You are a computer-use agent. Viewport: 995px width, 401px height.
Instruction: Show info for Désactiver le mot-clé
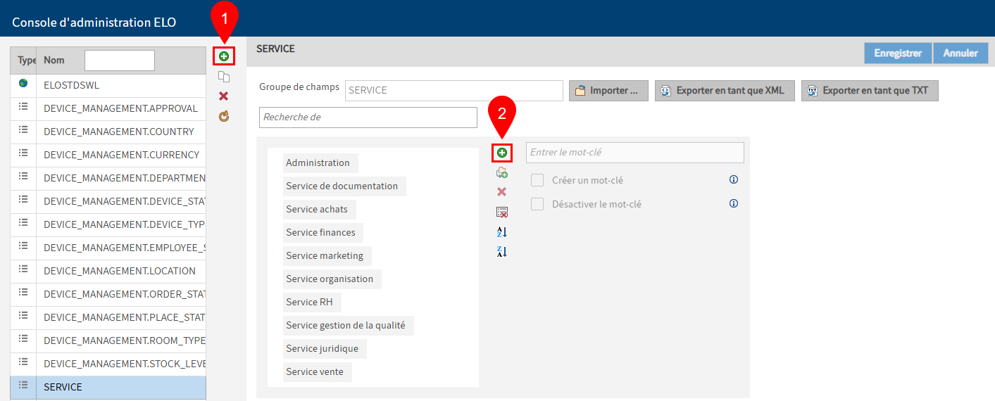(x=734, y=204)
